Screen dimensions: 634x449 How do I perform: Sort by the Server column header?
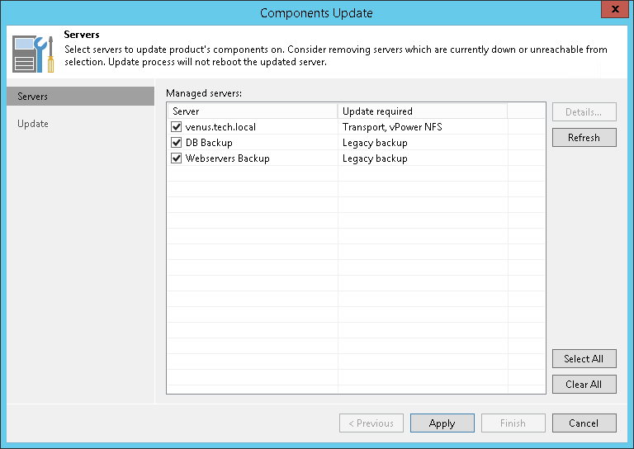point(253,111)
